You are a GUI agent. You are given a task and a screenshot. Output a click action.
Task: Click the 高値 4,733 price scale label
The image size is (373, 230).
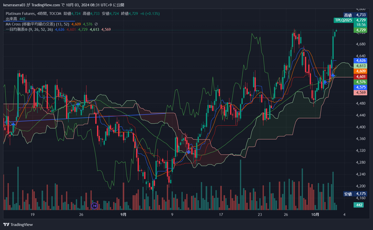coord(355,15)
